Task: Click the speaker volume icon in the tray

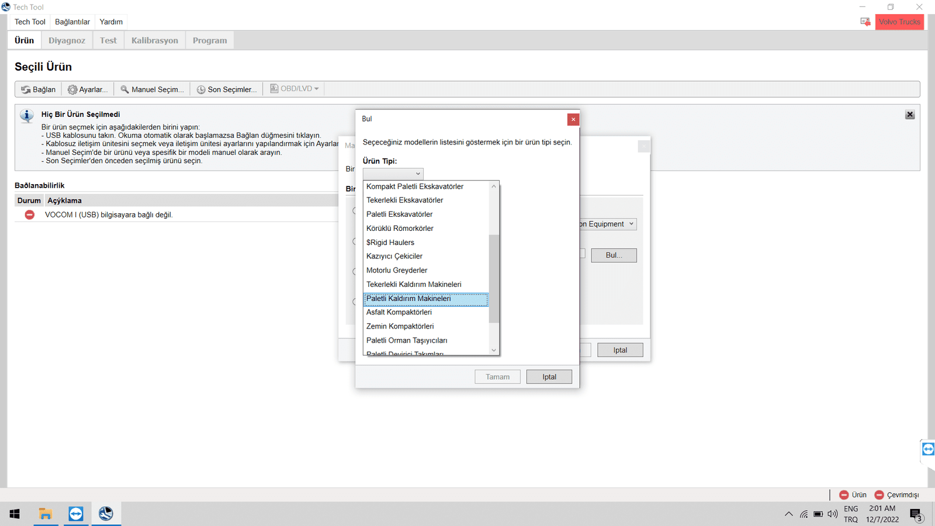Action: (833, 514)
